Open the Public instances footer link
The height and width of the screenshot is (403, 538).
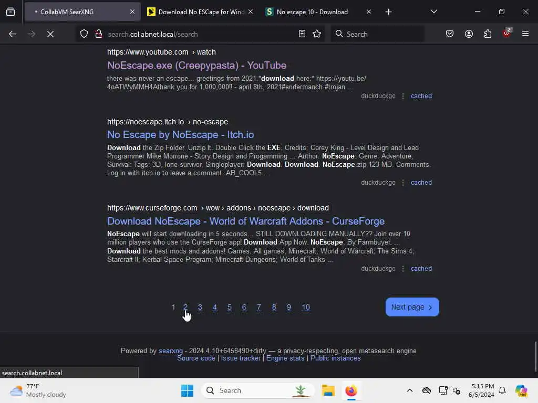point(336,358)
